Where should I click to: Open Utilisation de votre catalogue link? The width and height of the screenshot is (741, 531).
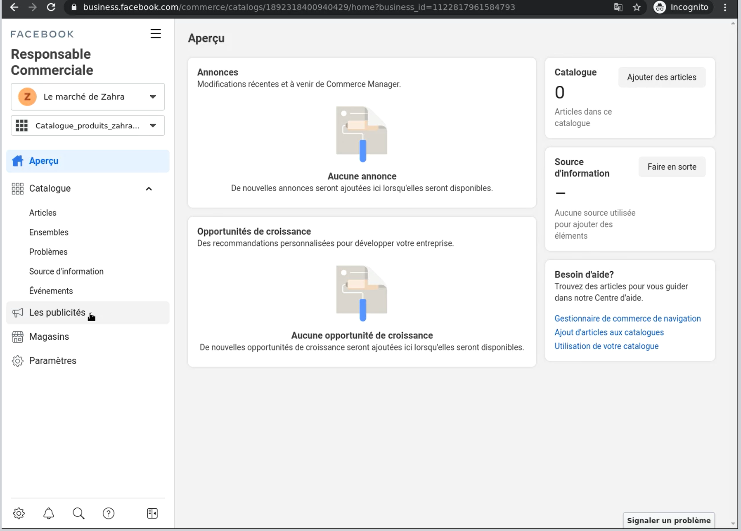606,346
